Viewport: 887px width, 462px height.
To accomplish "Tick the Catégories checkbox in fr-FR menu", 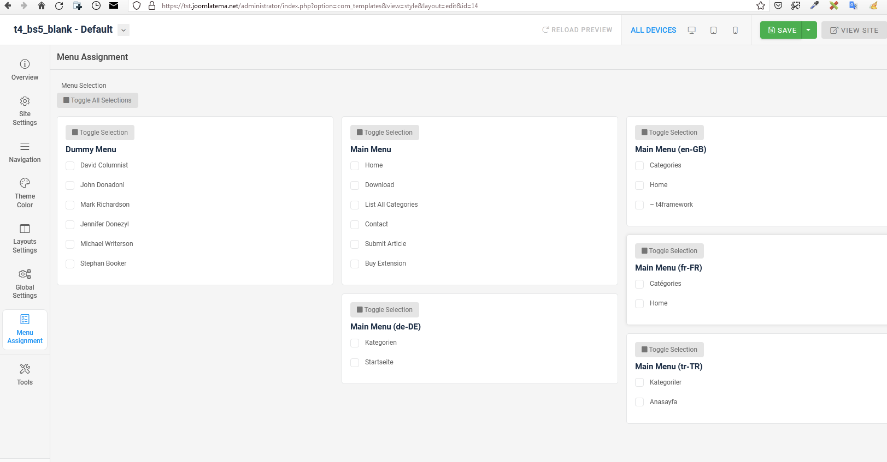I will pyautogui.click(x=639, y=284).
